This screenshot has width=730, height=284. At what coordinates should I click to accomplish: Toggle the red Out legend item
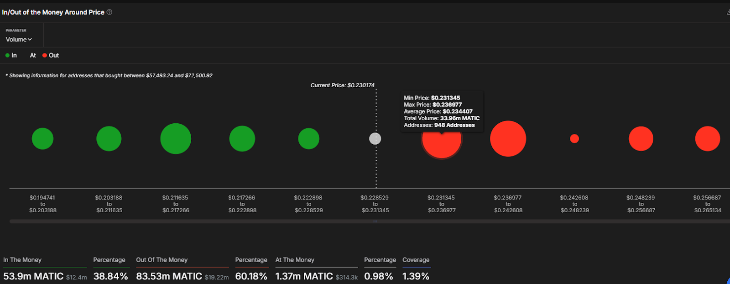point(51,55)
